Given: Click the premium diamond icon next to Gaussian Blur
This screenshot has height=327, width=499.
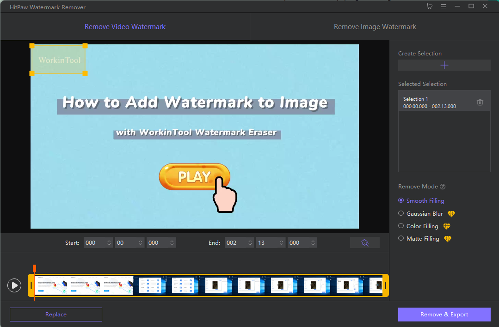Looking at the screenshot, I should 451,214.
